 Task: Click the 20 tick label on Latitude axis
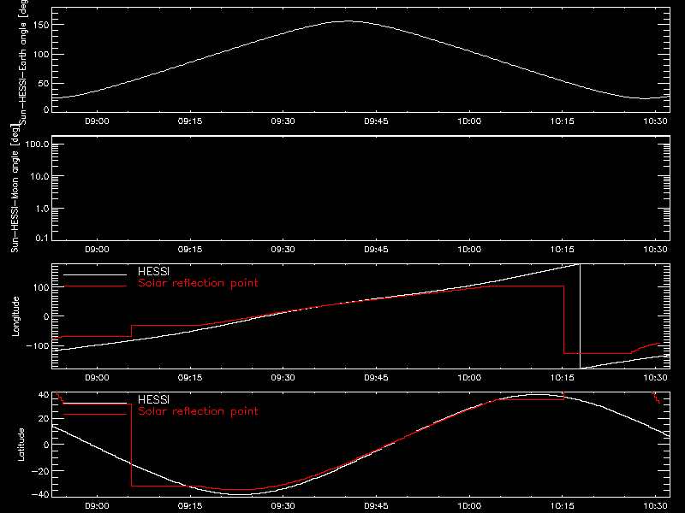tap(44, 419)
